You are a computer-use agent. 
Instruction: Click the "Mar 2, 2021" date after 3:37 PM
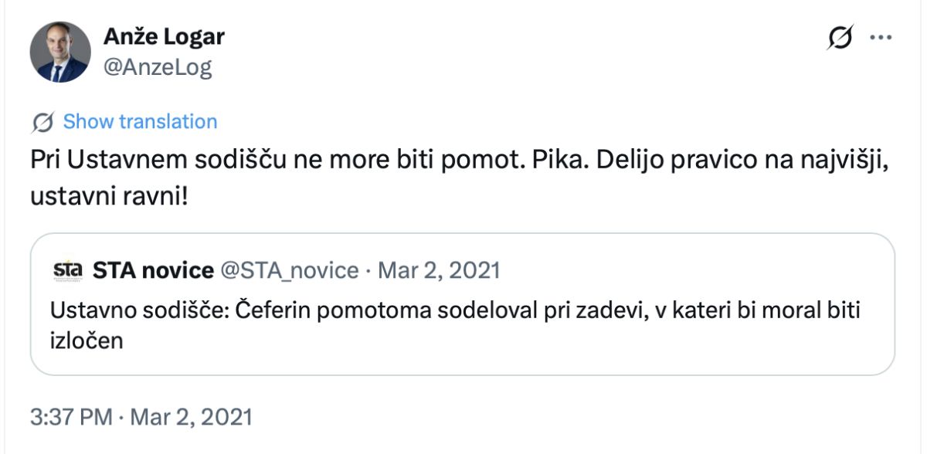tap(191, 418)
